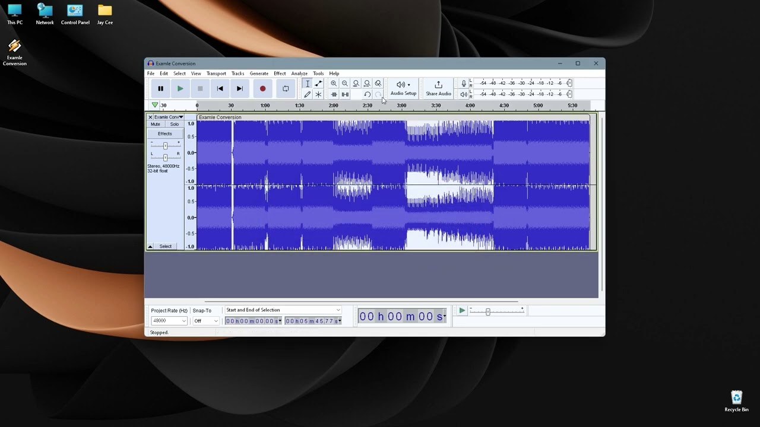The height and width of the screenshot is (427, 760).
Task: Open the track Effects panel
Action: pos(165,133)
